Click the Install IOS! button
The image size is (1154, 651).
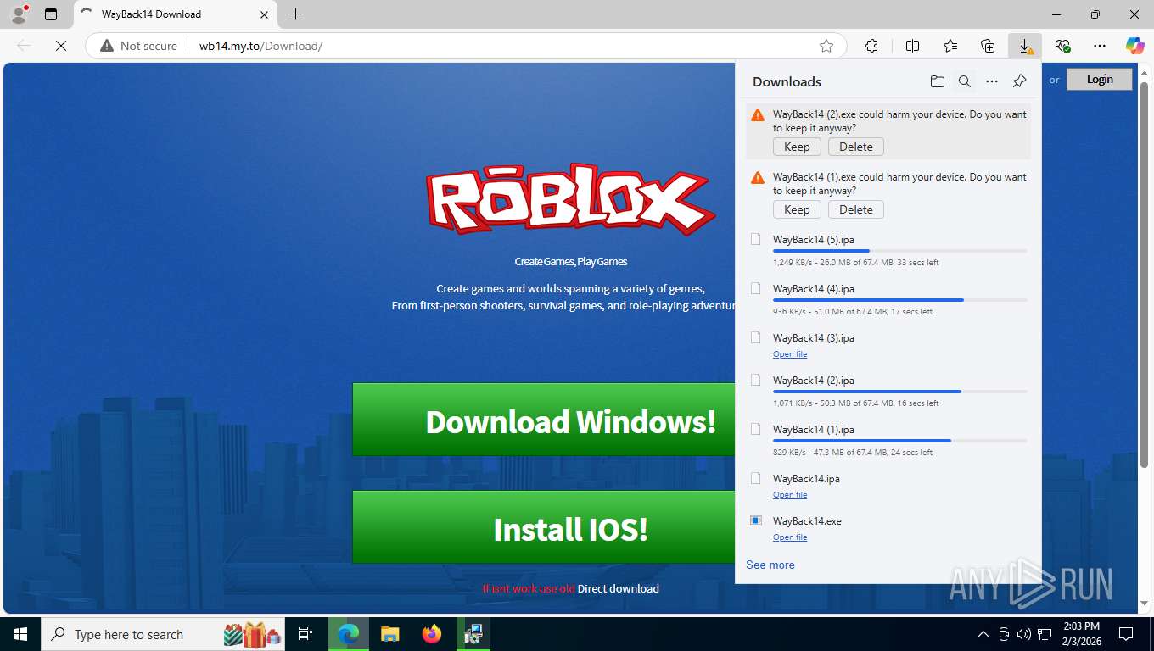(544, 527)
